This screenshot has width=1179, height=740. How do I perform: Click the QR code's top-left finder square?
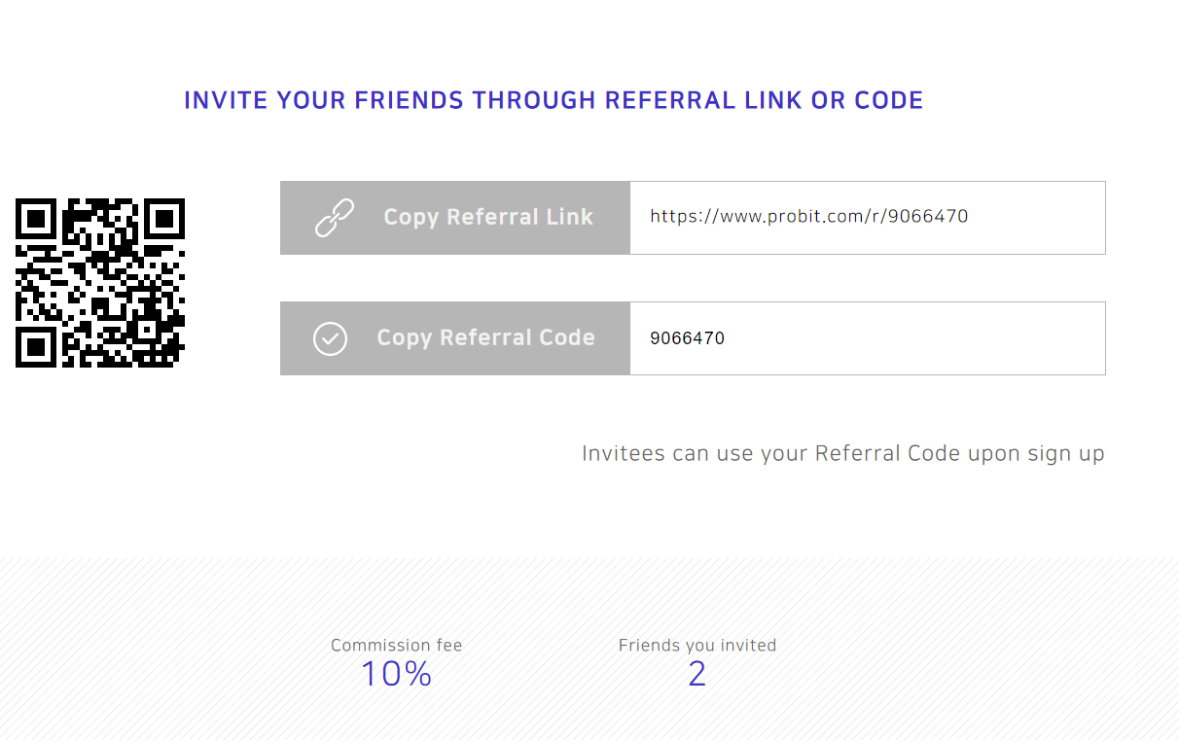point(37,219)
